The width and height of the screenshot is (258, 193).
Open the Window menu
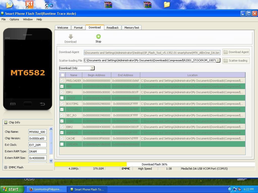[x=28, y=19]
